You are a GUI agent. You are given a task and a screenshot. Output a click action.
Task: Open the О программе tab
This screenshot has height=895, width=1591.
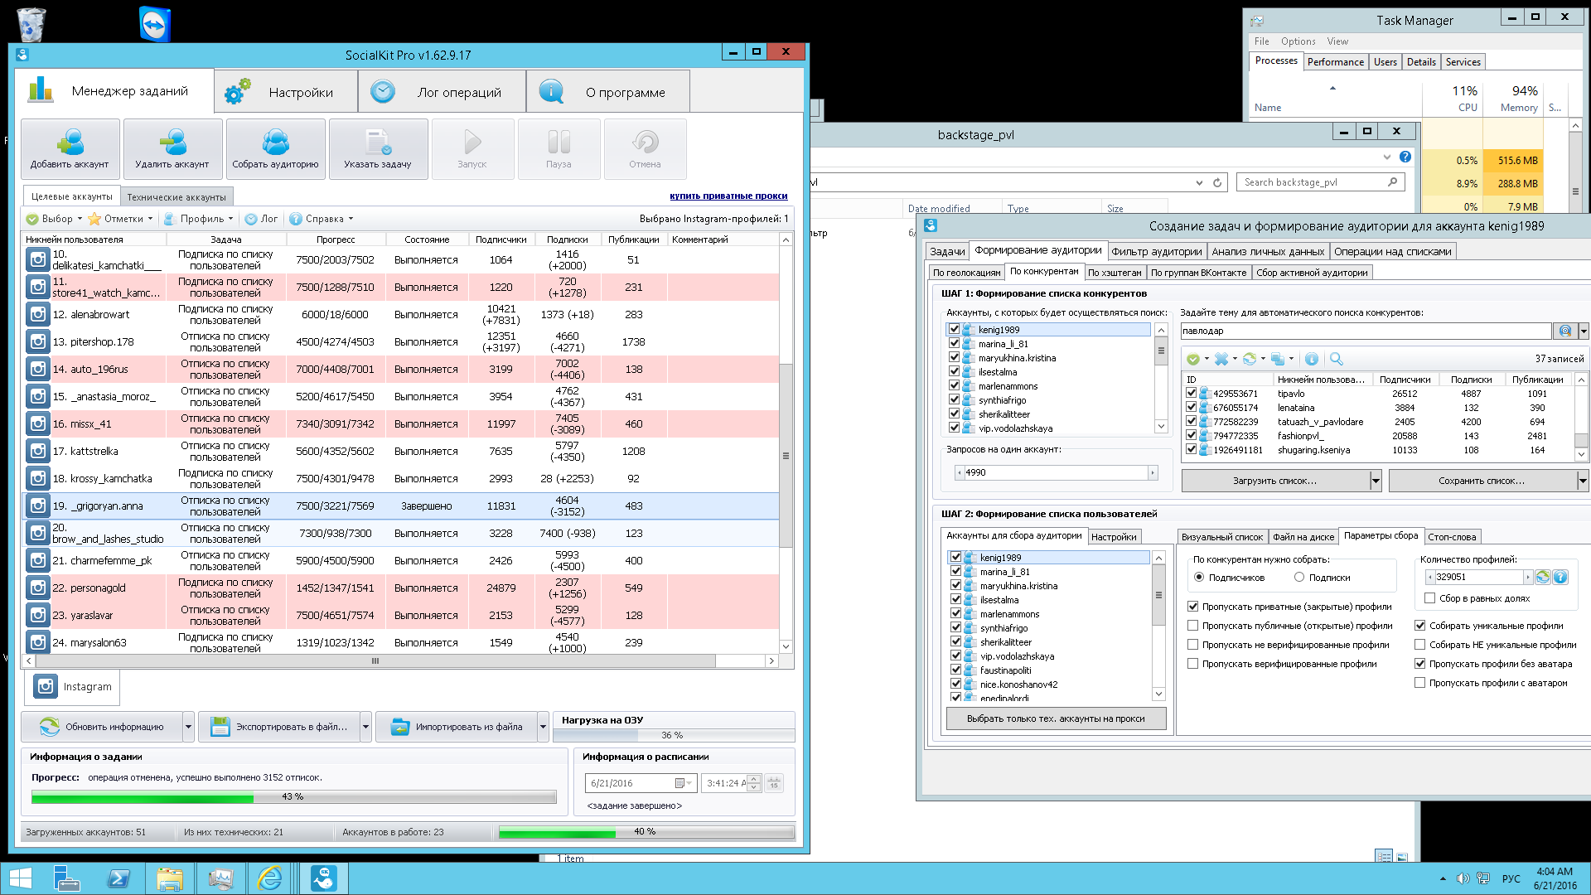point(607,92)
